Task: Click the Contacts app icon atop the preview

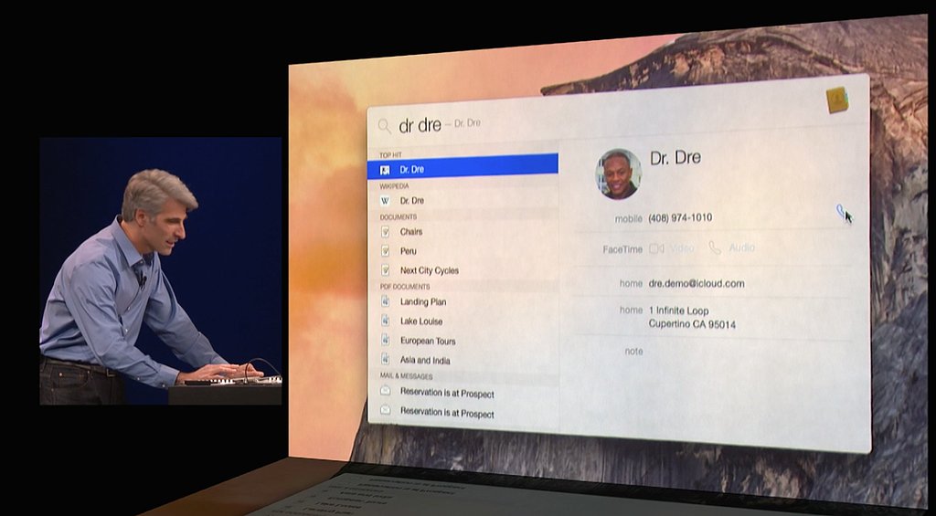Action: (x=837, y=99)
